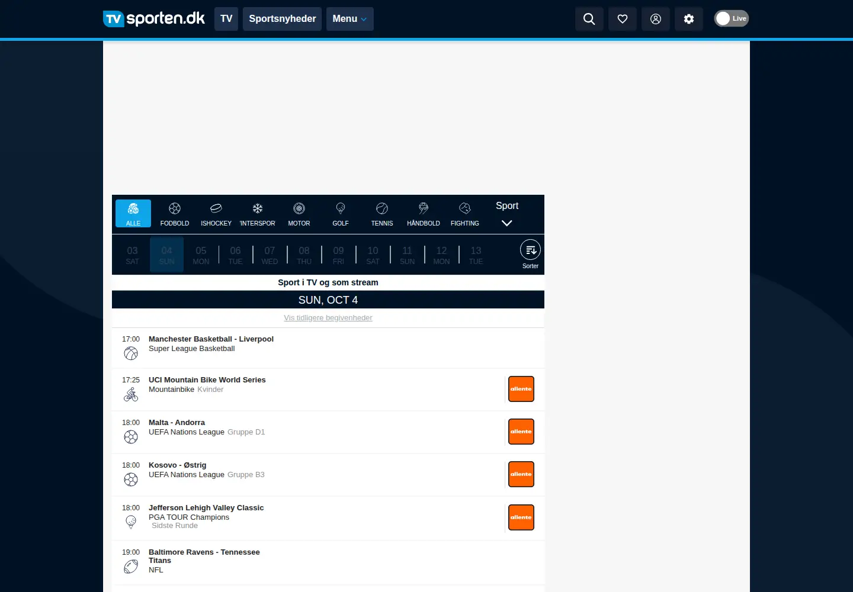Expand the Sport category dropdown
The width and height of the screenshot is (853, 592).
coord(507,214)
